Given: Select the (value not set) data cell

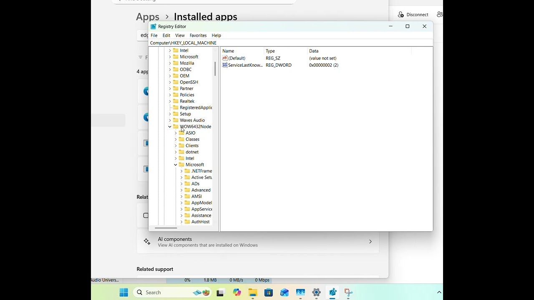Looking at the screenshot, I should [x=322, y=58].
